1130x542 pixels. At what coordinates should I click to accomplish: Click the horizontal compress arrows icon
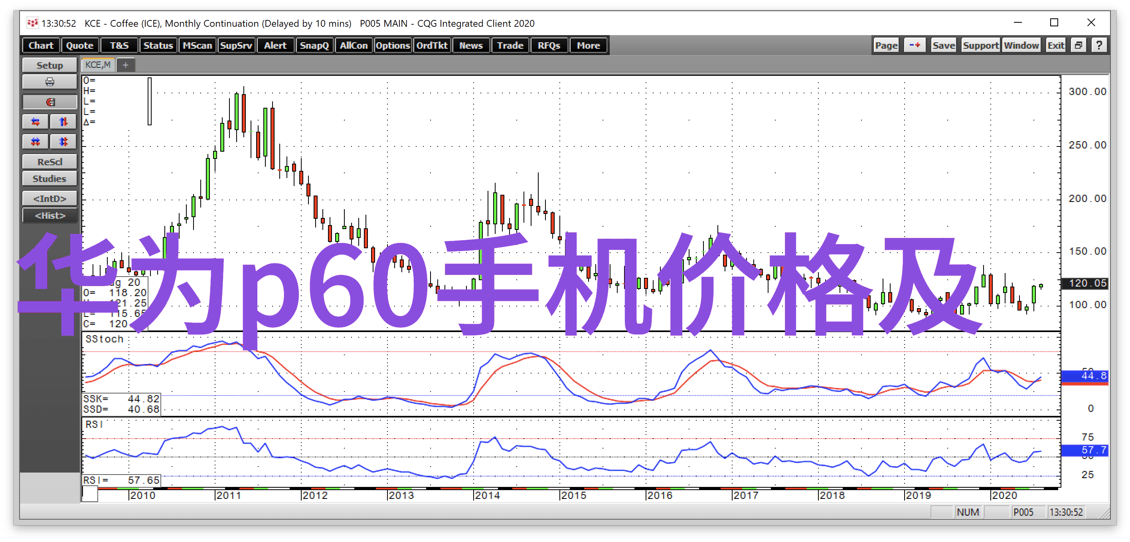pyautogui.click(x=36, y=142)
